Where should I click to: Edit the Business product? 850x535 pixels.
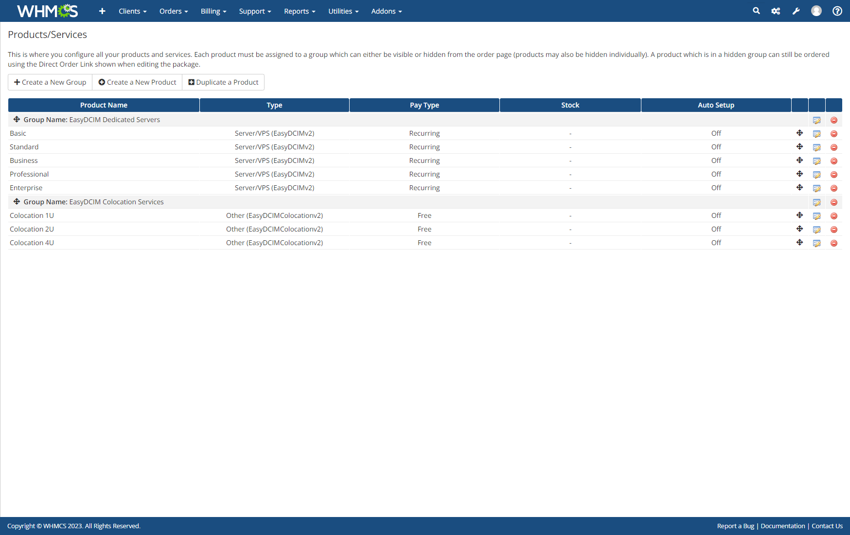point(817,161)
